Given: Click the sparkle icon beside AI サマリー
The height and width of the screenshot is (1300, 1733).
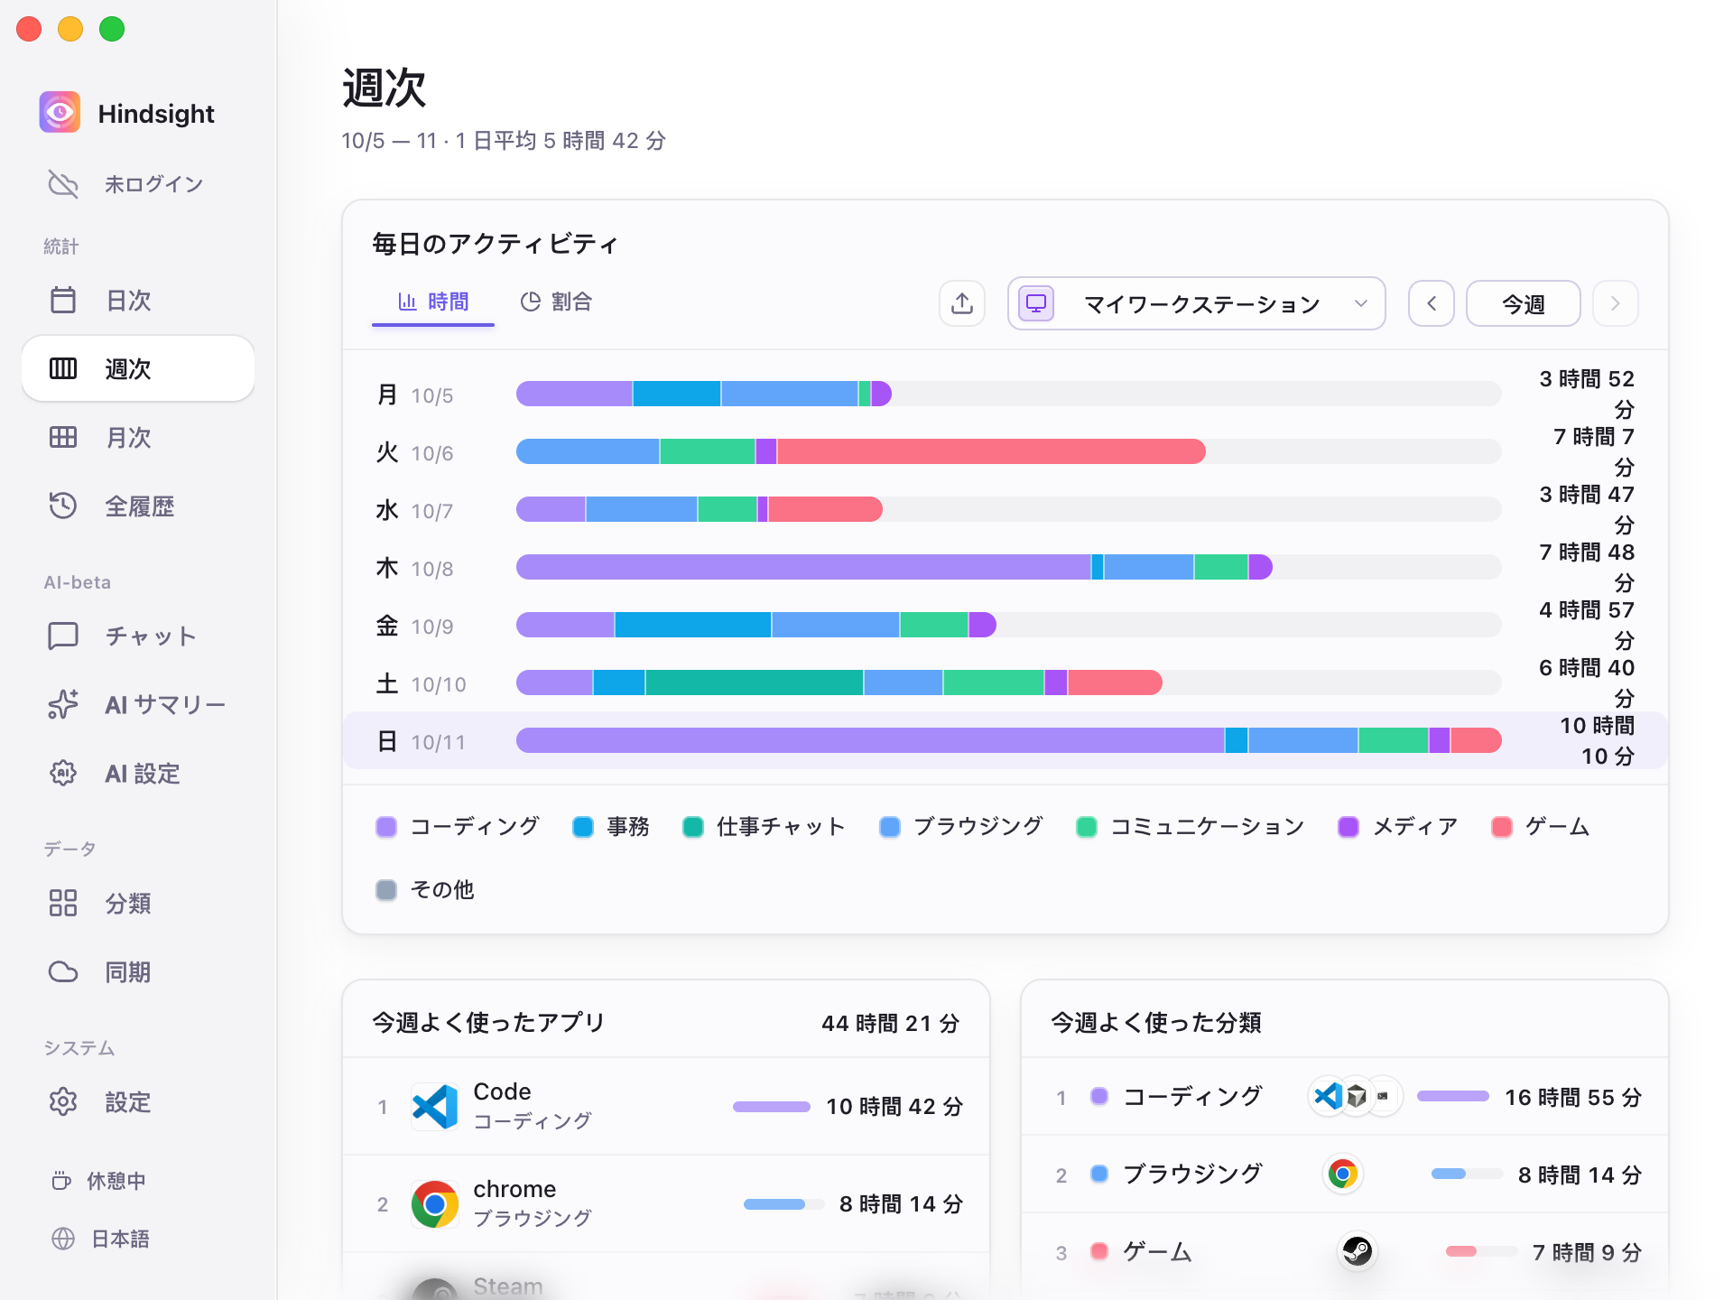Looking at the screenshot, I should point(63,704).
